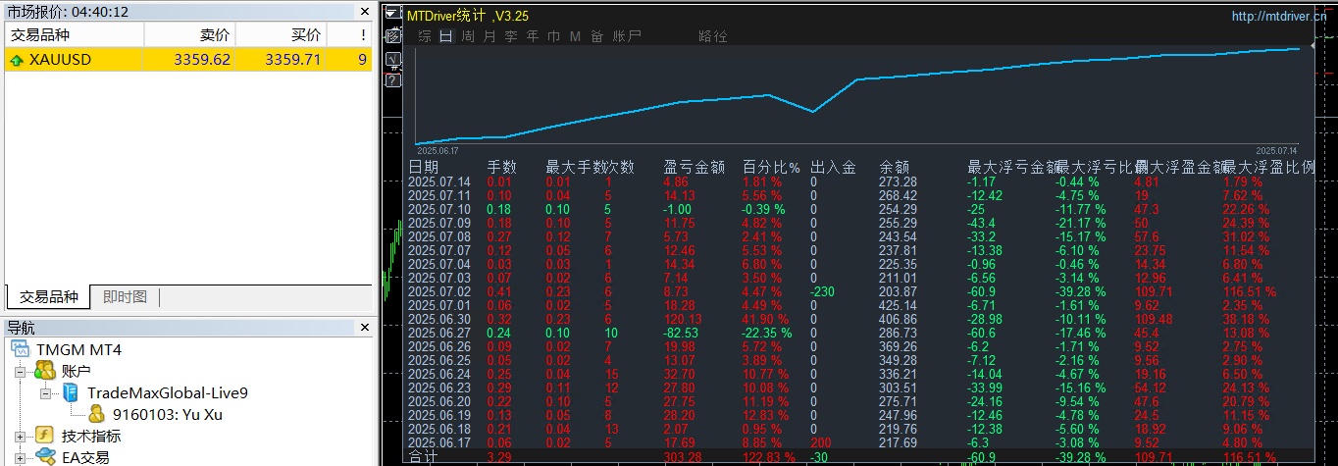Expand the 技术指标 tree node
The image size is (1338, 466).
tap(21, 436)
